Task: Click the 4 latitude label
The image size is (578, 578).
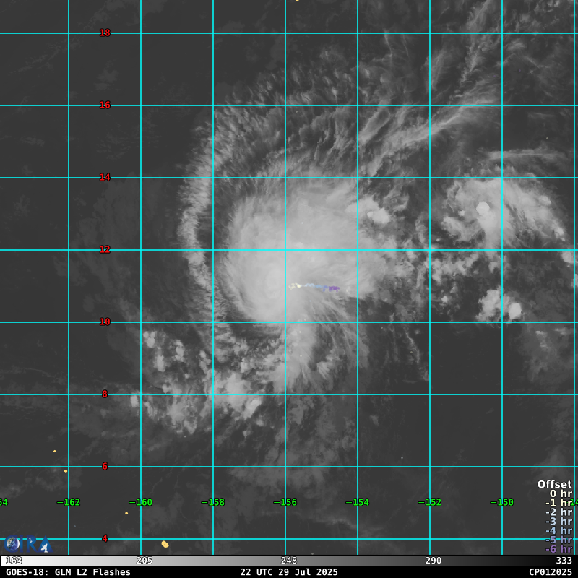Action: point(105,538)
